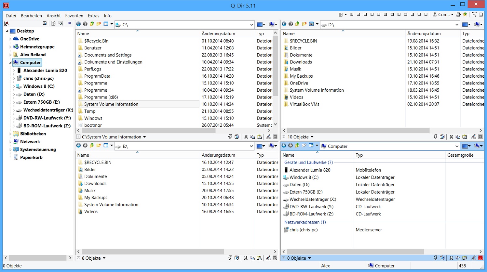Click the cut icon in C:\ pane status bar
This screenshot has width=487, height=272.
pos(246,137)
